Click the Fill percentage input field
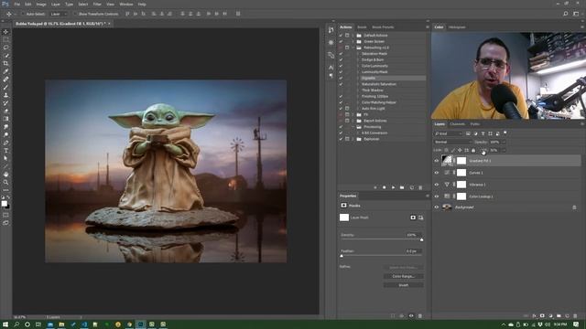Screen dimensions: 586x329 [x=494, y=150]
